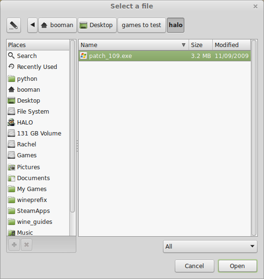Open the All file type filter dropdown

[x=210, y=246]
